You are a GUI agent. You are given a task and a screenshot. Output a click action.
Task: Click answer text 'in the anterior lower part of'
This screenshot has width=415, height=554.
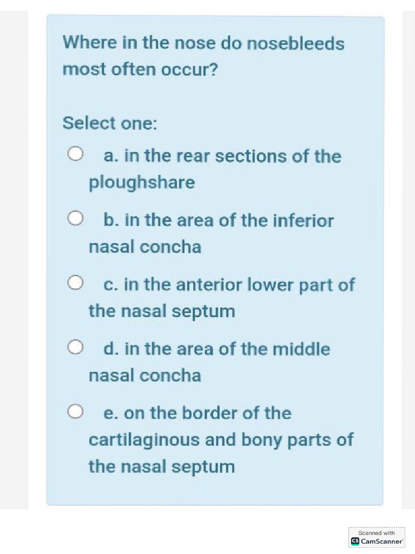click(x=239, y=285)
